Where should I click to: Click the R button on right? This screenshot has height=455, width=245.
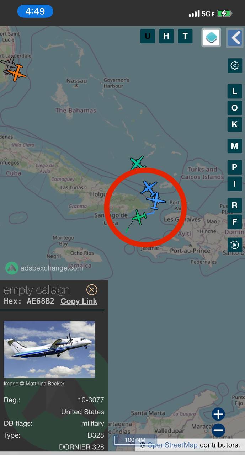click(235, 205)
